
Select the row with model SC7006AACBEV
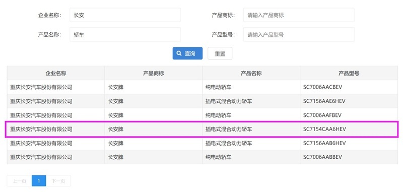click(203, 87)
